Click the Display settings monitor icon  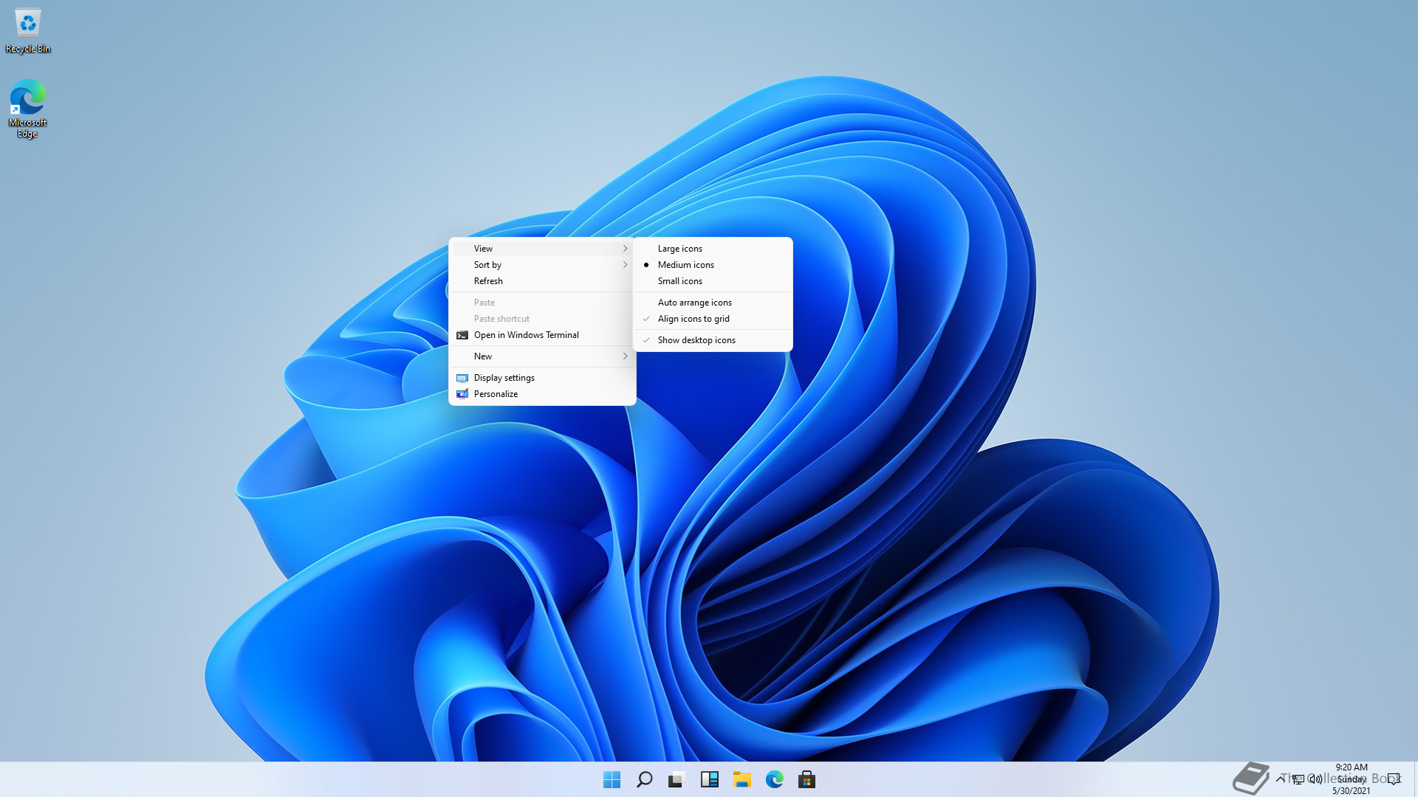462,378
